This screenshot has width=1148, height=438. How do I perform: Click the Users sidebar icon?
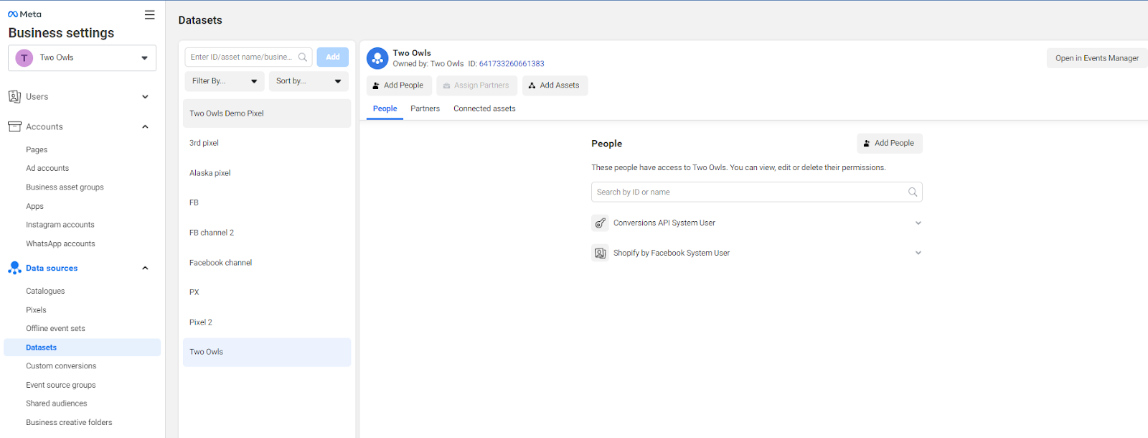[14, 96]
